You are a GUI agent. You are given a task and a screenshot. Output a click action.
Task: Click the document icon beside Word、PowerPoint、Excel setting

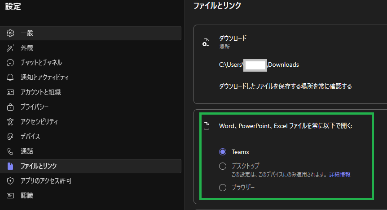pyautogui.click(x=207, y=126)
